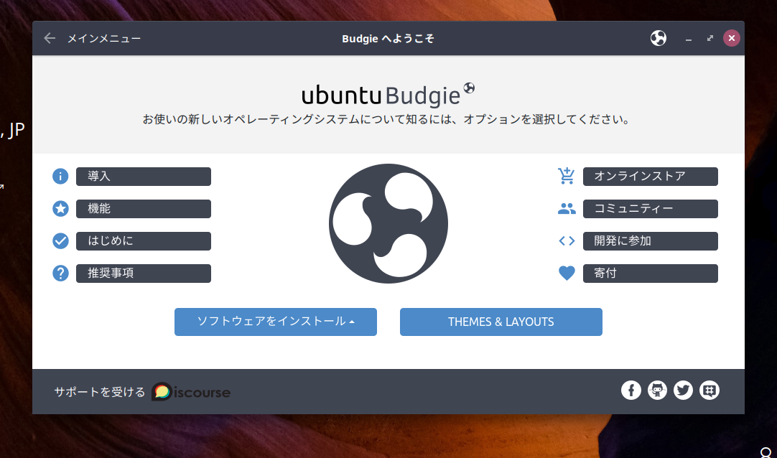The height and width of the screenshot is (458, 777).
Task: Open the 機能 section
Action: [x=144, y=209]
